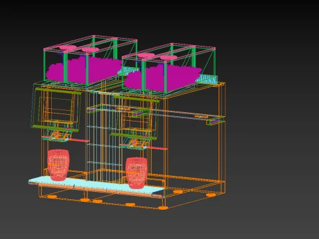Select the left olive-framed monitor housing

point(56,109)
